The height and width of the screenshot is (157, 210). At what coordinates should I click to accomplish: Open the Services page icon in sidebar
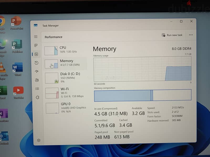pos(37,97)
